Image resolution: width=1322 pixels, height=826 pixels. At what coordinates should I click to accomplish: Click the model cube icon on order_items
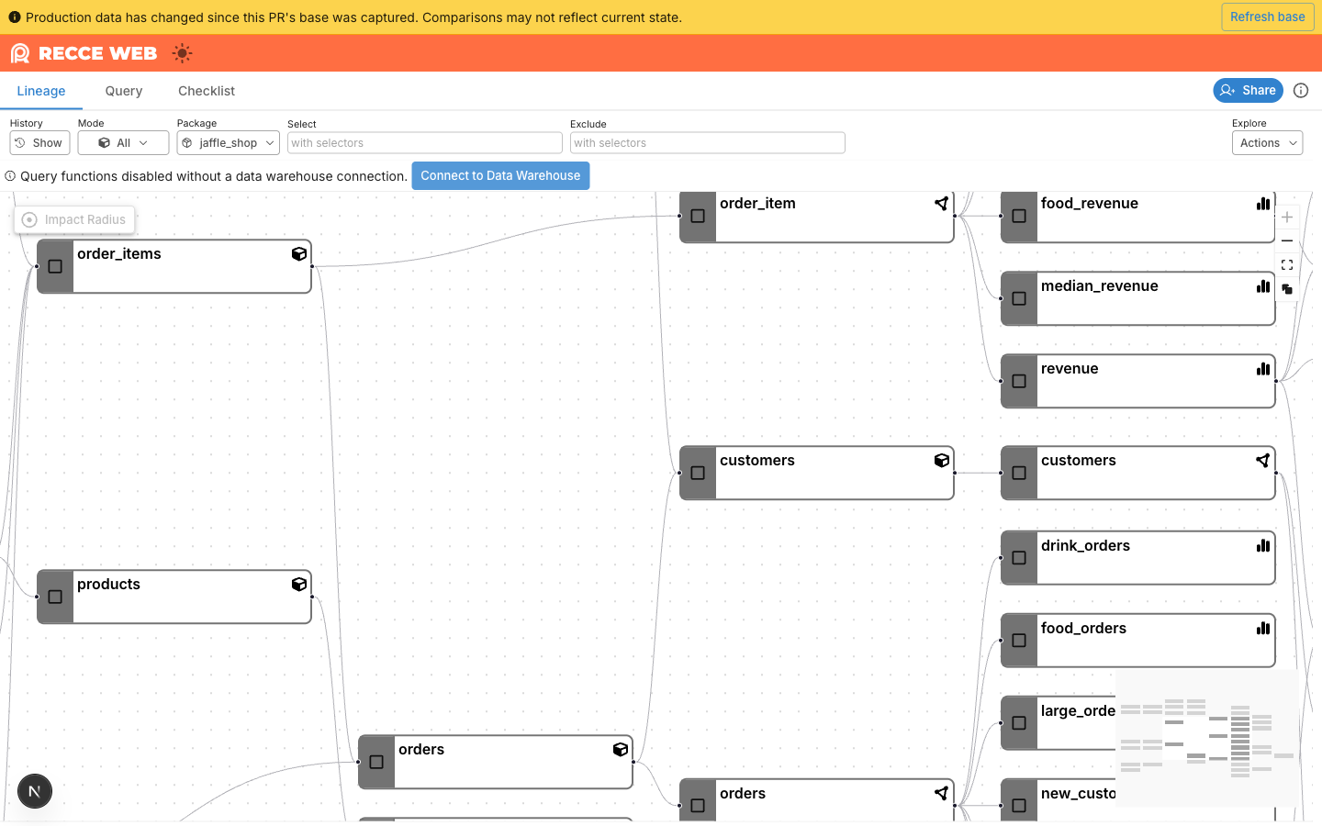tap(299, 254)
